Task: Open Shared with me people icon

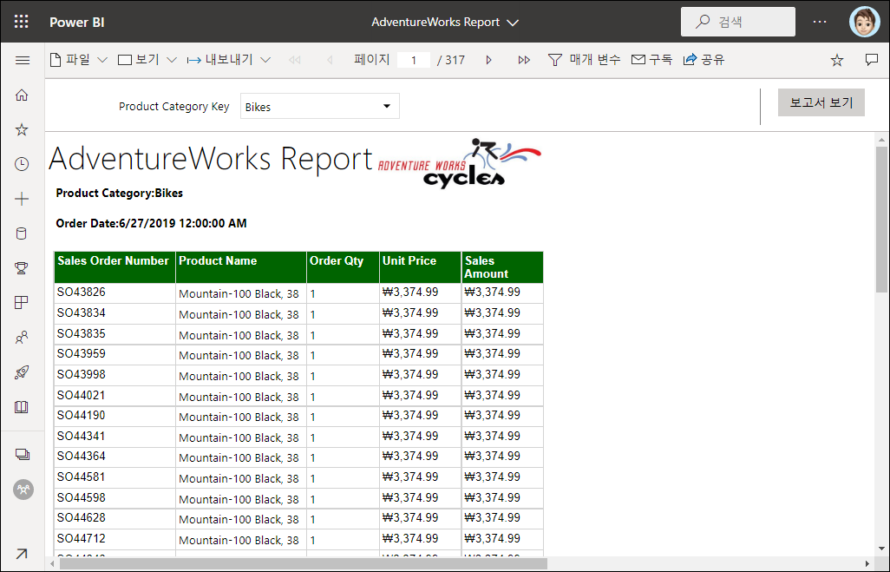Action: 22,338
